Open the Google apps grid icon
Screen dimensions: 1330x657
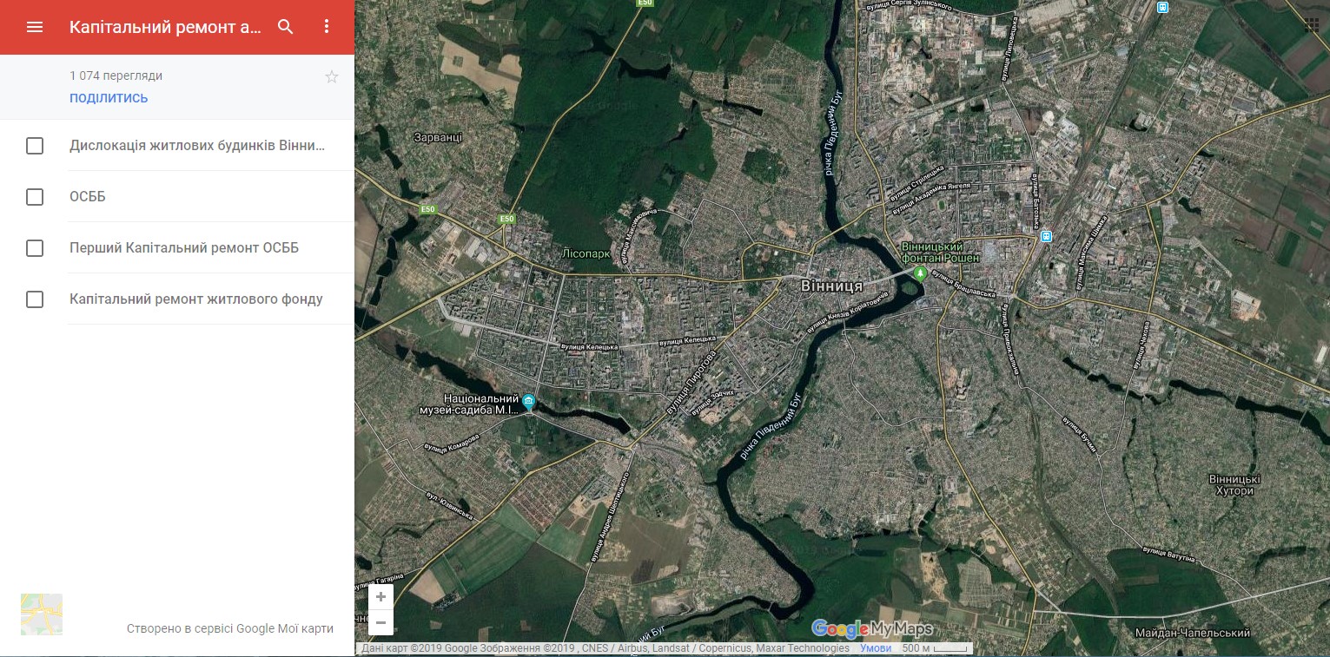1311,24
